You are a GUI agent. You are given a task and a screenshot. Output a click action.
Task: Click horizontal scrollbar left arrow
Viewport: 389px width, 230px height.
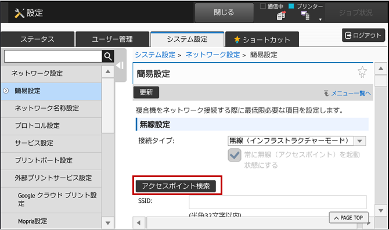tap(139, 223)
